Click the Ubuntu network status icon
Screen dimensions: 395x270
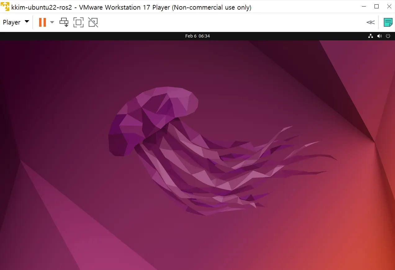point(370,36)
